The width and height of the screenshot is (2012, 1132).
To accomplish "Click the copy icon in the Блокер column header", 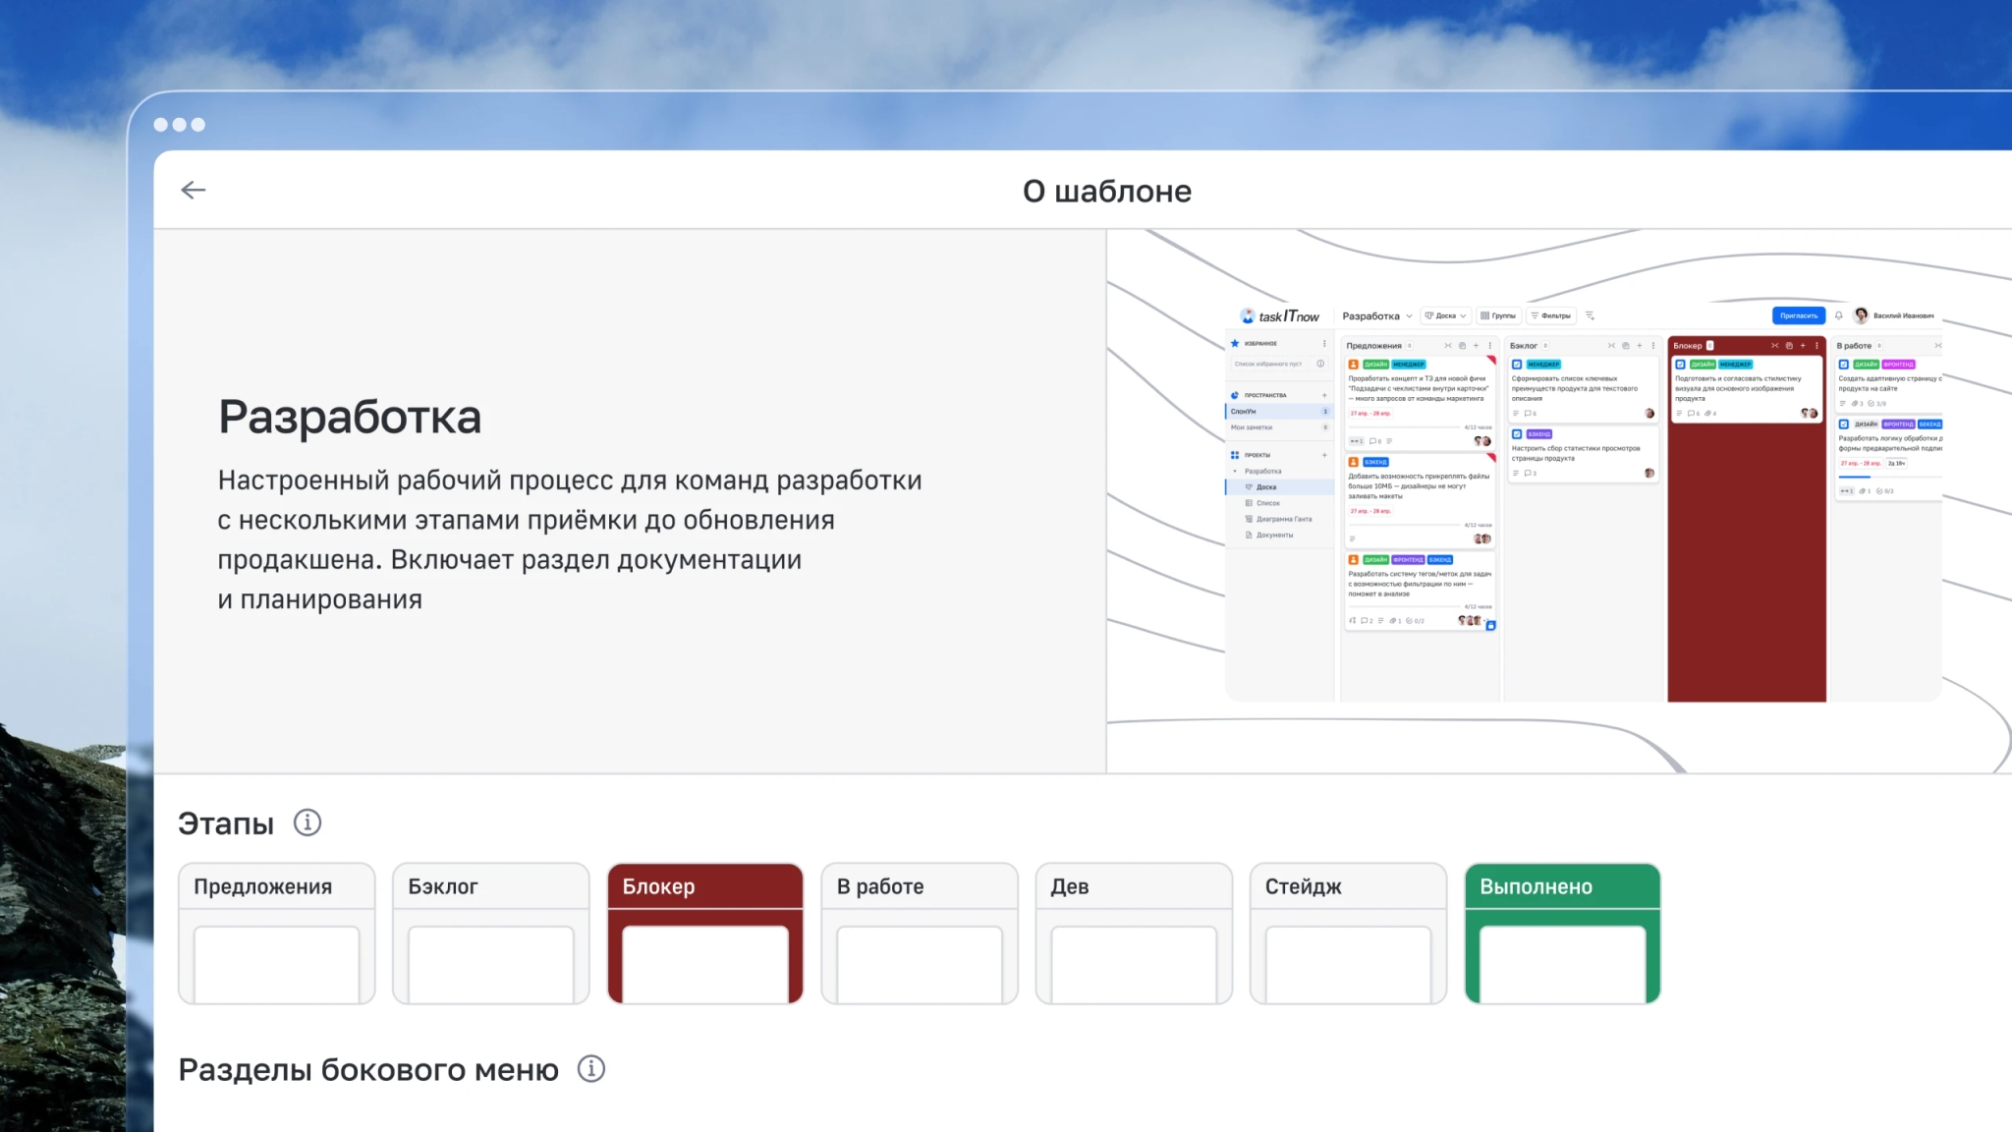I will coord(1788,346).
